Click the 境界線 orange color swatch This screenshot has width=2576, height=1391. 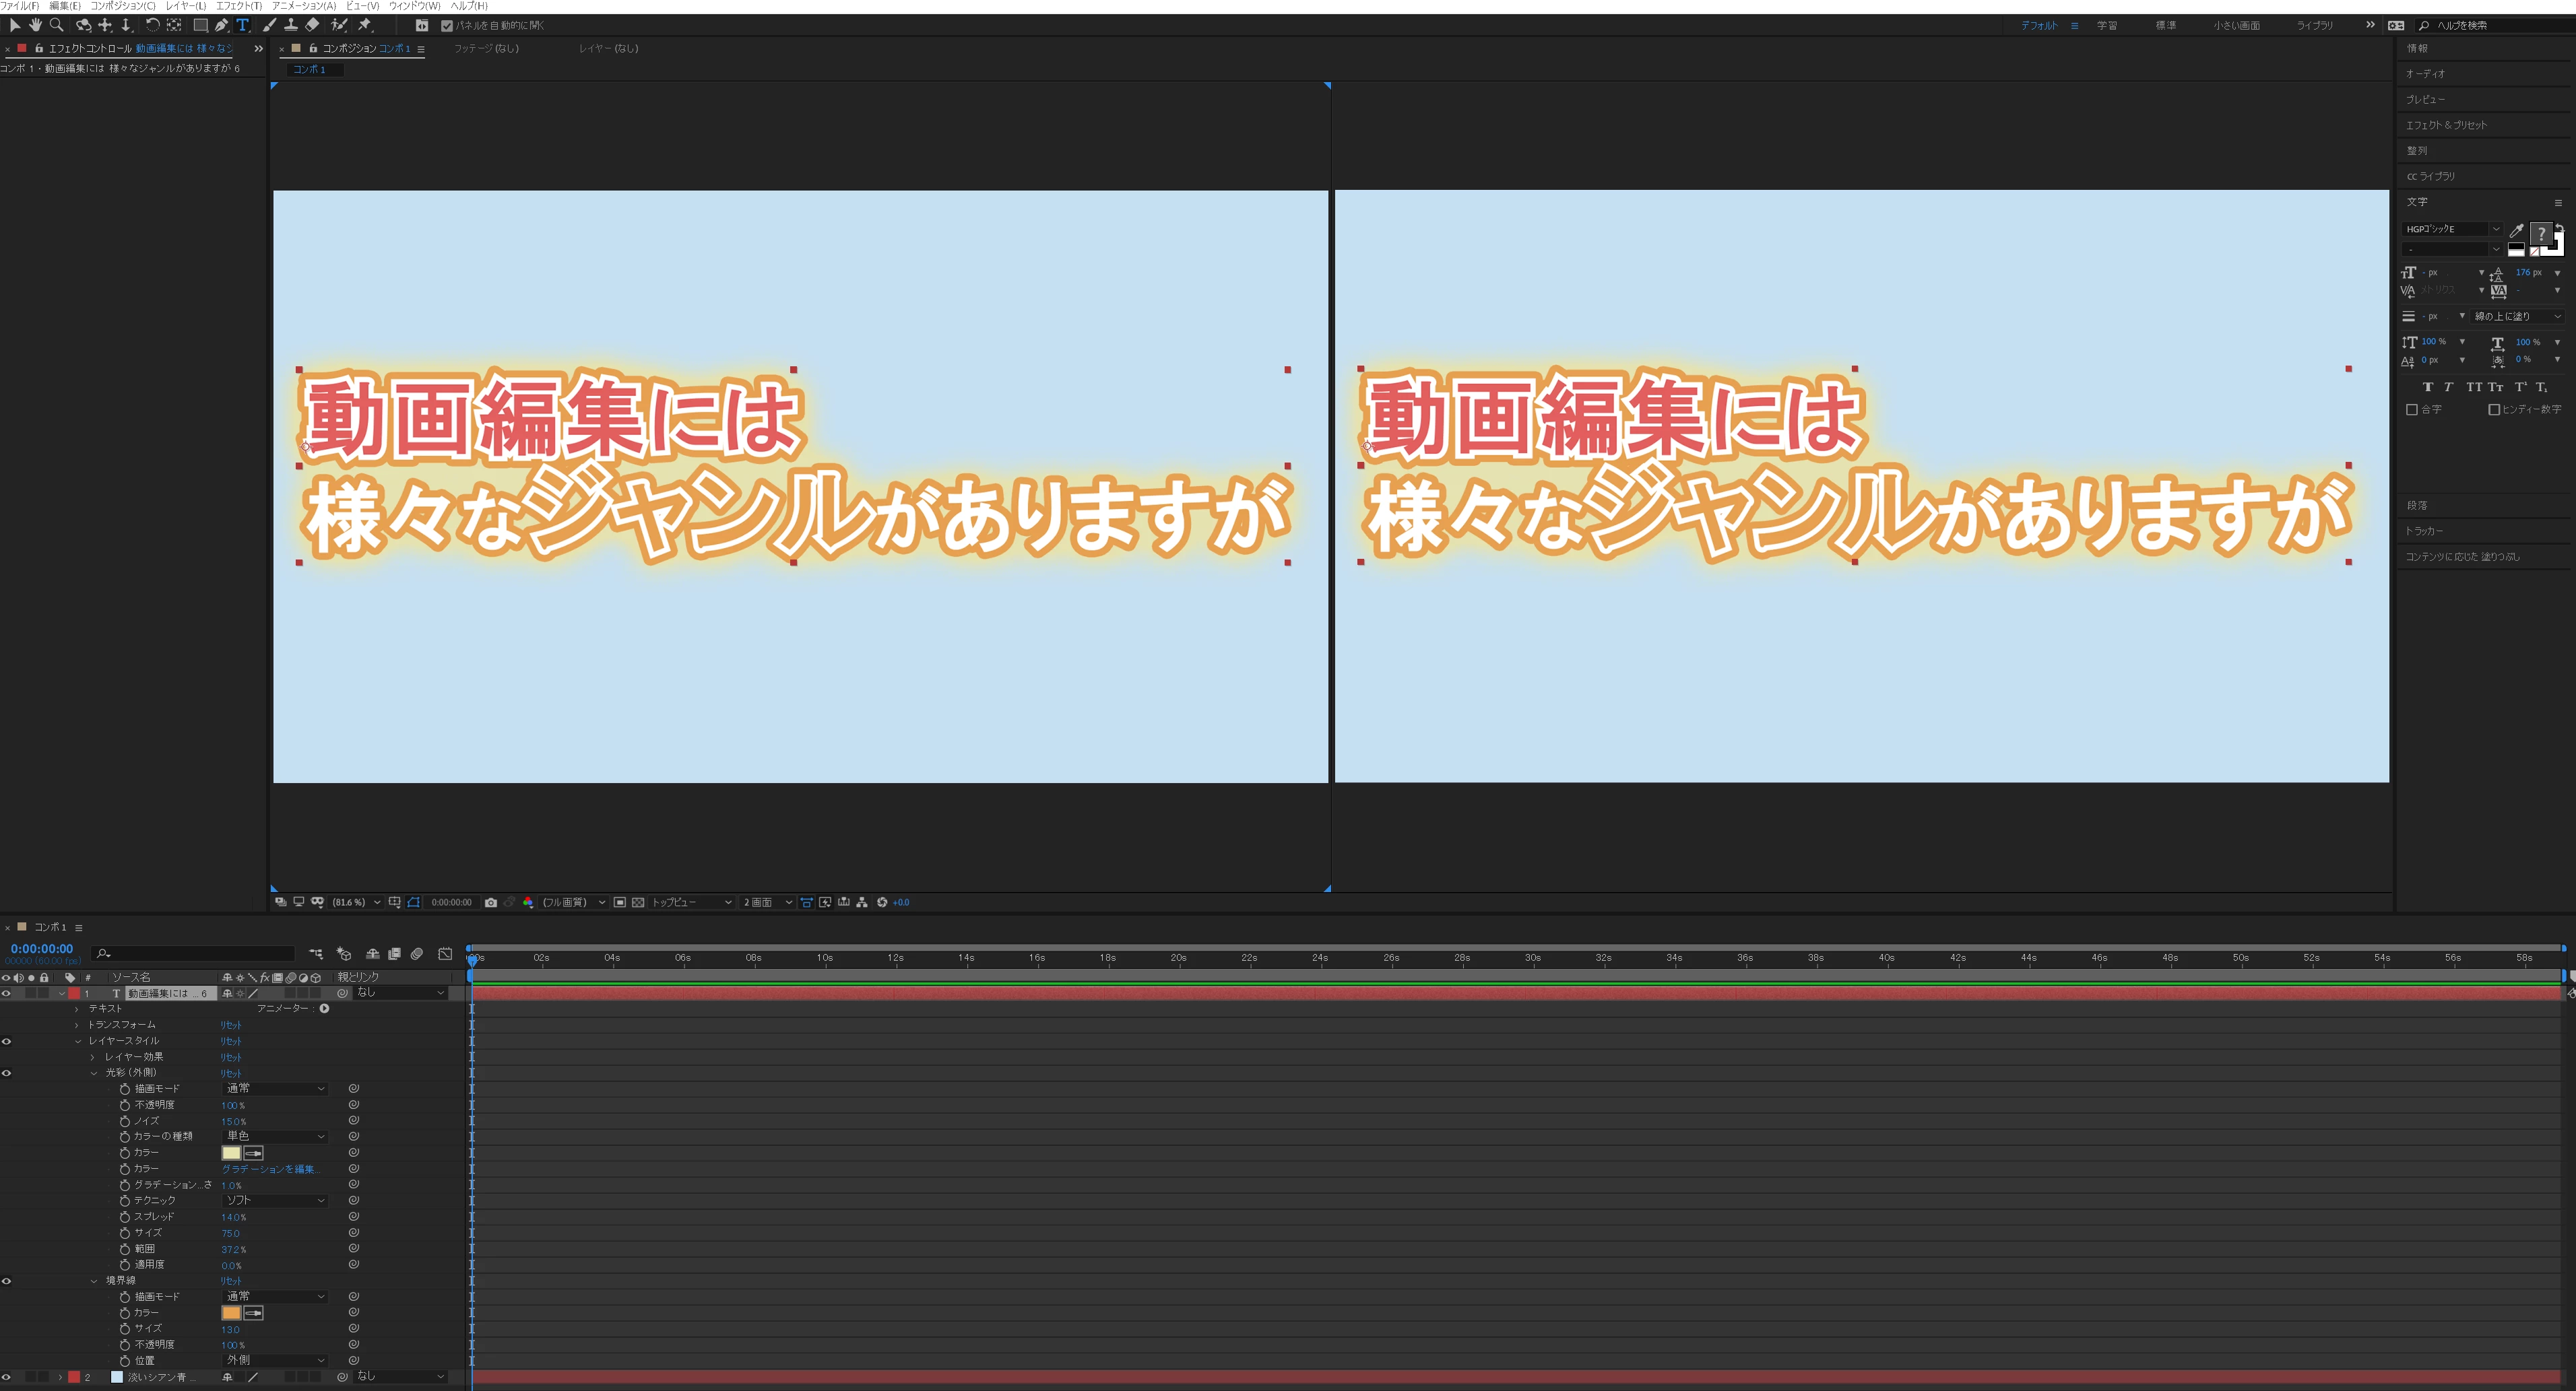[x=231, y=1313]
